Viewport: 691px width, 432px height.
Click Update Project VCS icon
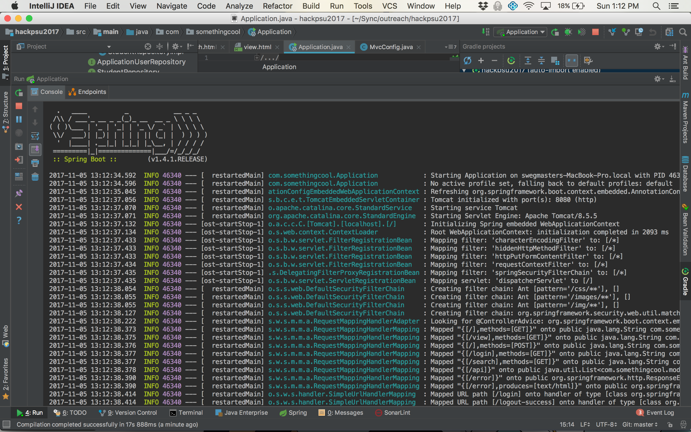(612, 32)
